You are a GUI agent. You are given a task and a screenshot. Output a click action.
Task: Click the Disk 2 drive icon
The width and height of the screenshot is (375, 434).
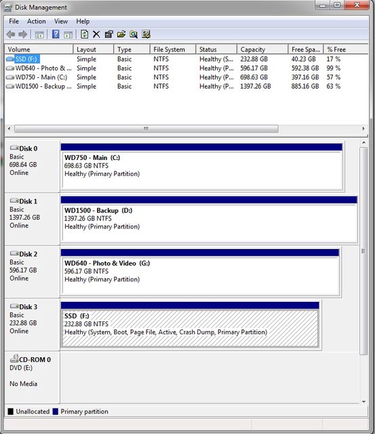point(14,254)
